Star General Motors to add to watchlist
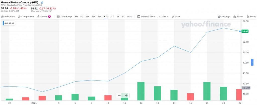257x105 pixels. [x=42, y=2]
